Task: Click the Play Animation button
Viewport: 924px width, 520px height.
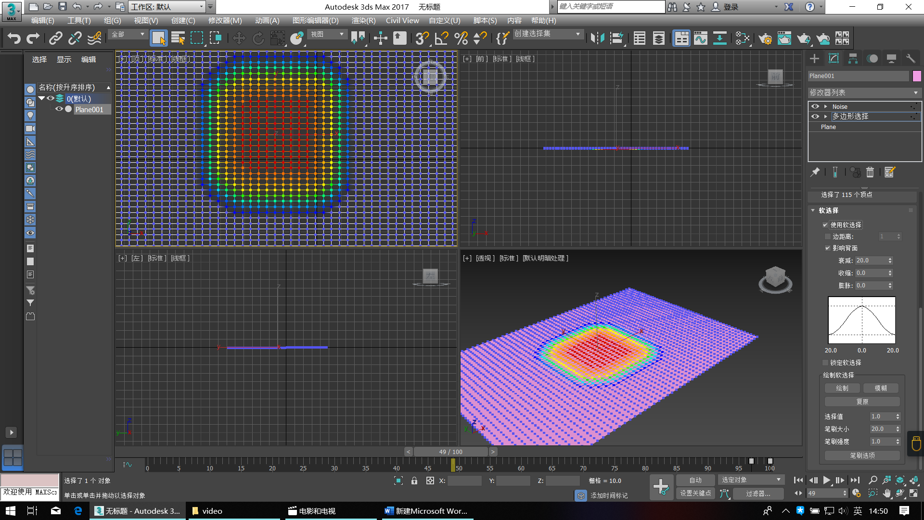Action: click(826, 480)
